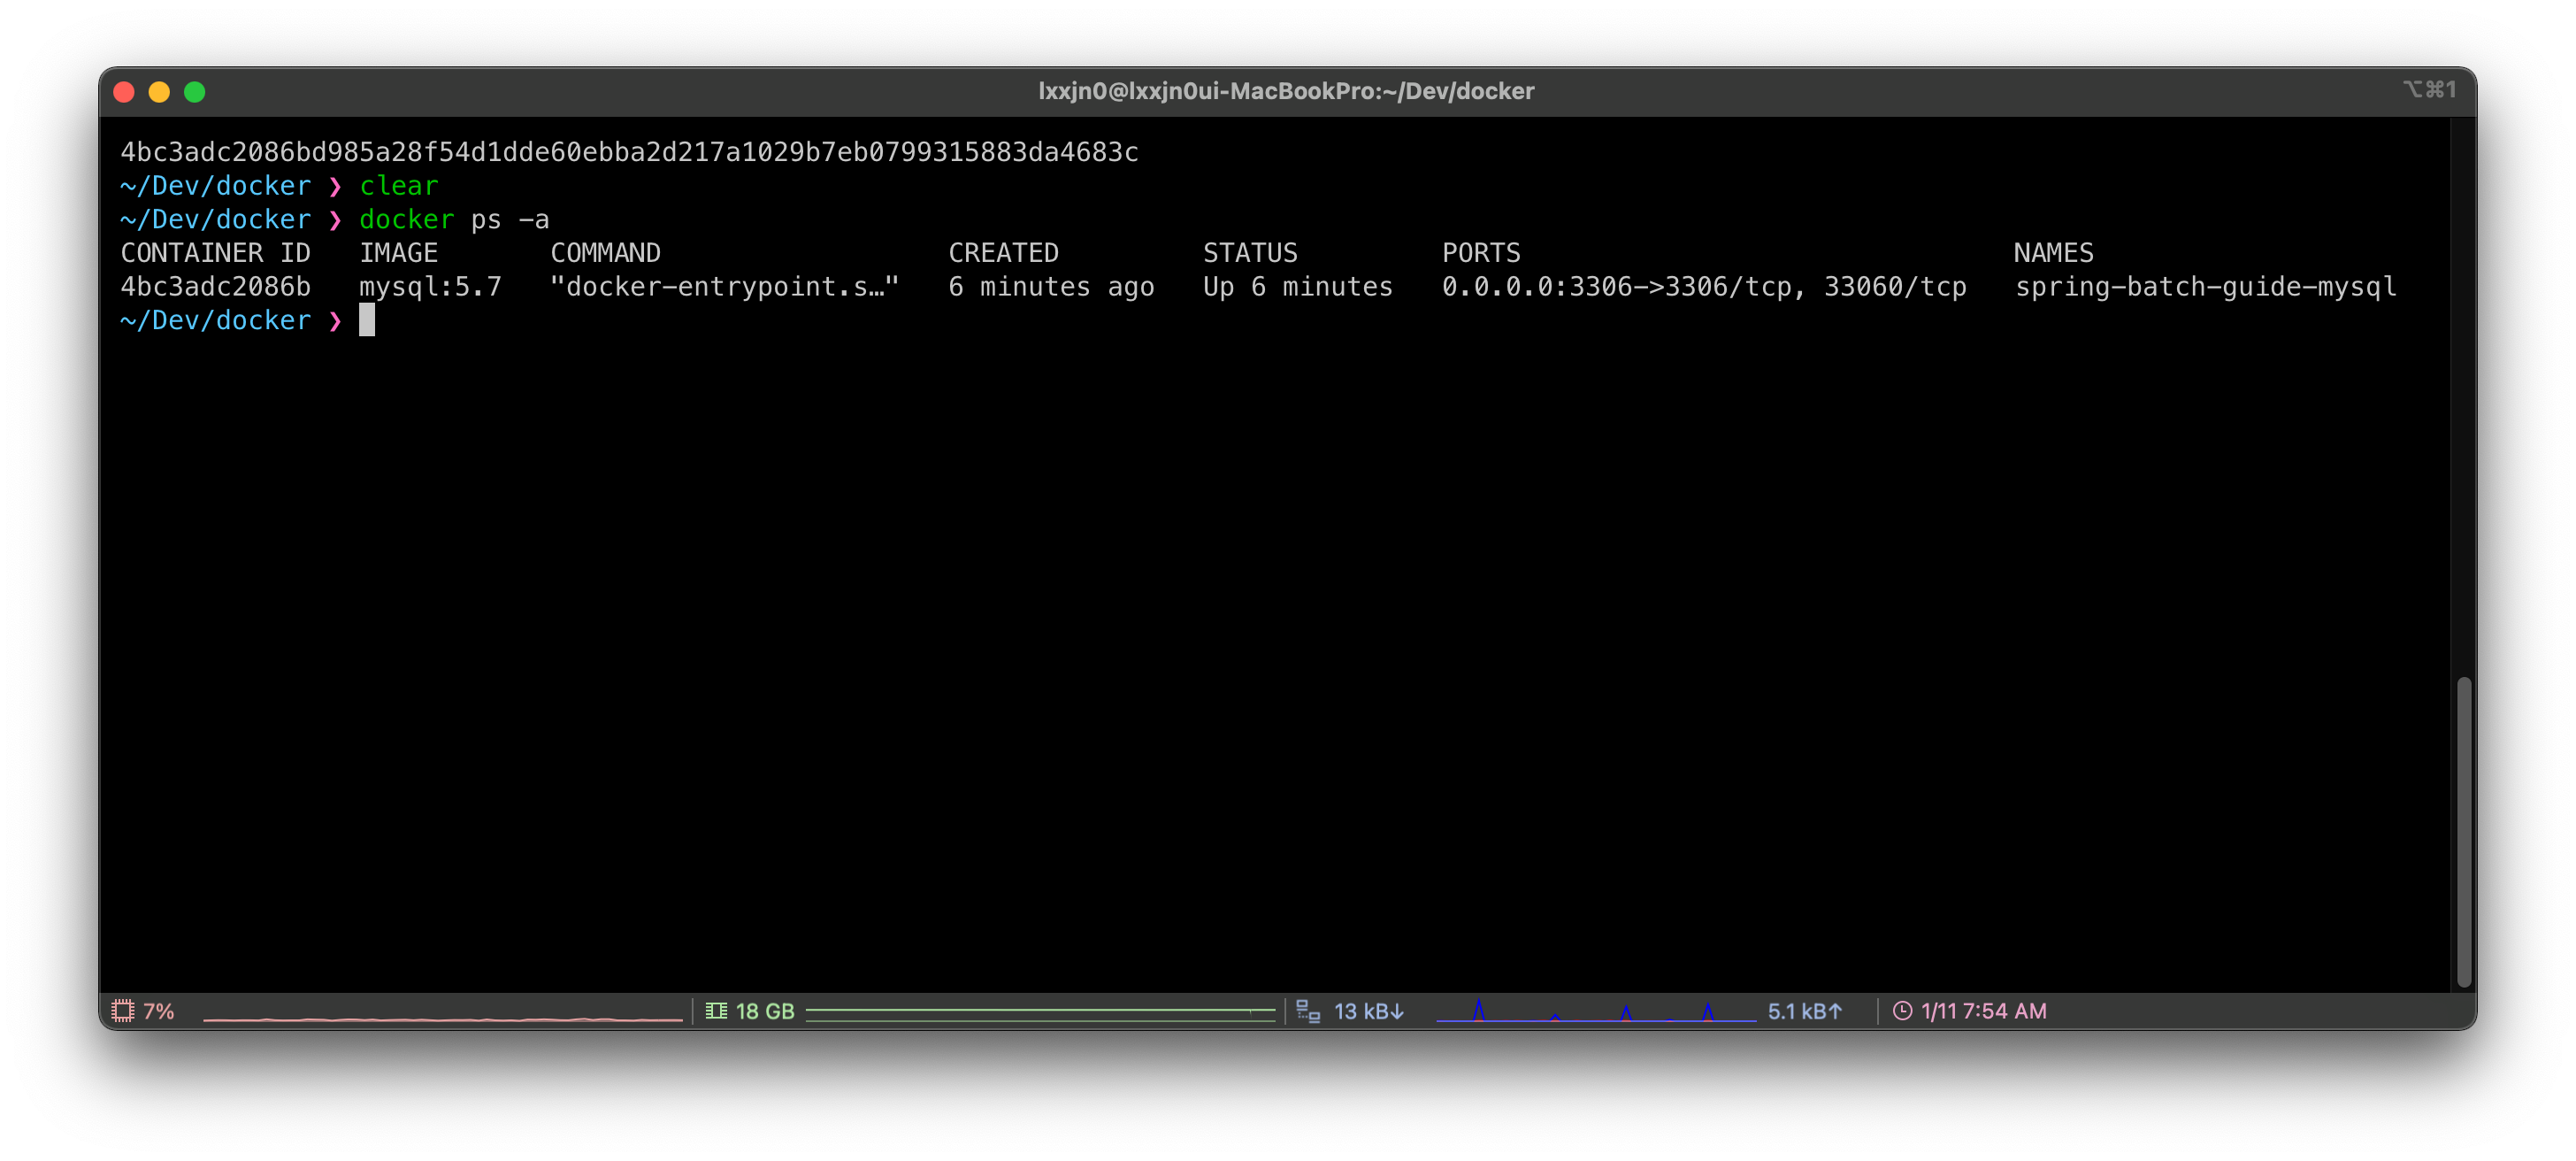Click the '⌥⌘1' shortcut indicator
This screenshot has height=1161, width=2576.
click(x=2429, y=90)
